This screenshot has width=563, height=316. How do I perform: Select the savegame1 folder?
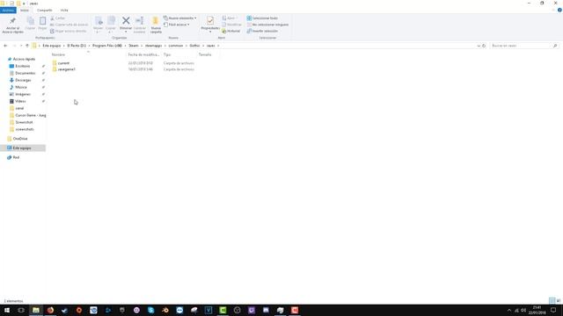(67, 69)
